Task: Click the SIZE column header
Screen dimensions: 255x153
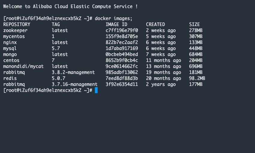Action: tap(194, 24)
